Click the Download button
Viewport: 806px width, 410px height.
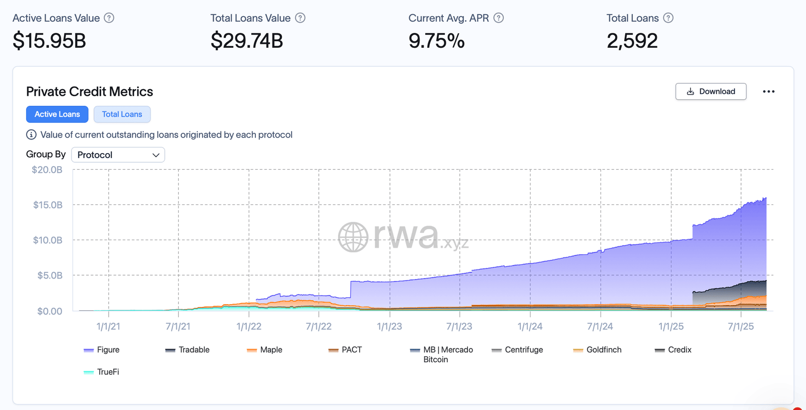[710, 91]
